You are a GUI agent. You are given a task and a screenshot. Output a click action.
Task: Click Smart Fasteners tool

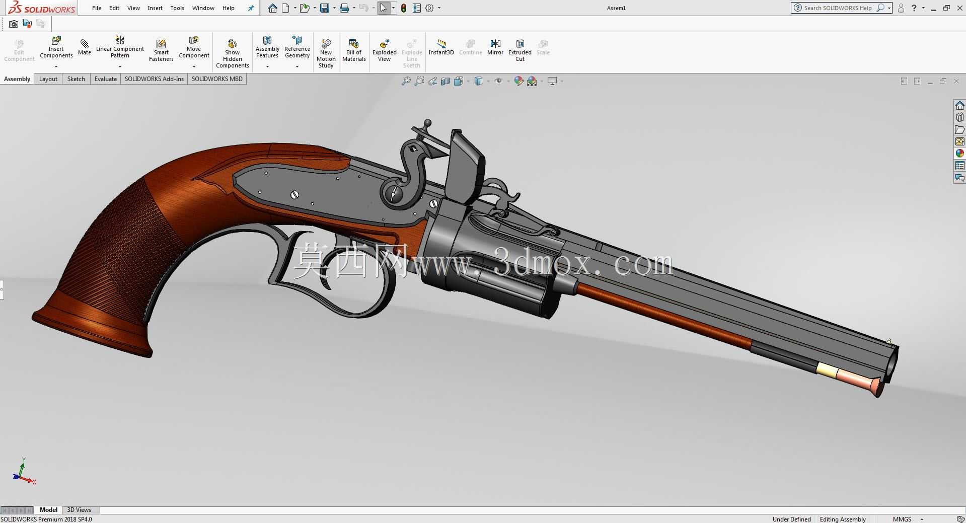pos(161,50)
